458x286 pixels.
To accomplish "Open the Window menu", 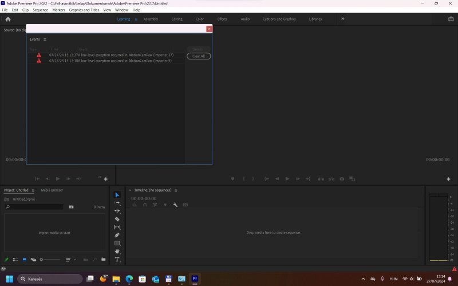I will (121, 10).
